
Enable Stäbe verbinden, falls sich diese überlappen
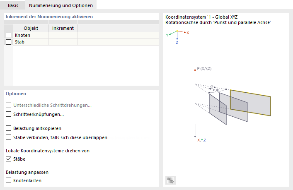click(x=9, y=137)
